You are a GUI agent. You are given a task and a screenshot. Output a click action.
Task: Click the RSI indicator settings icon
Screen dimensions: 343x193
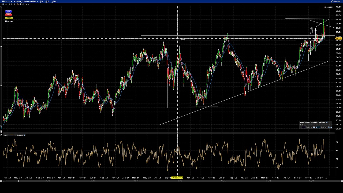pos(24,135)
